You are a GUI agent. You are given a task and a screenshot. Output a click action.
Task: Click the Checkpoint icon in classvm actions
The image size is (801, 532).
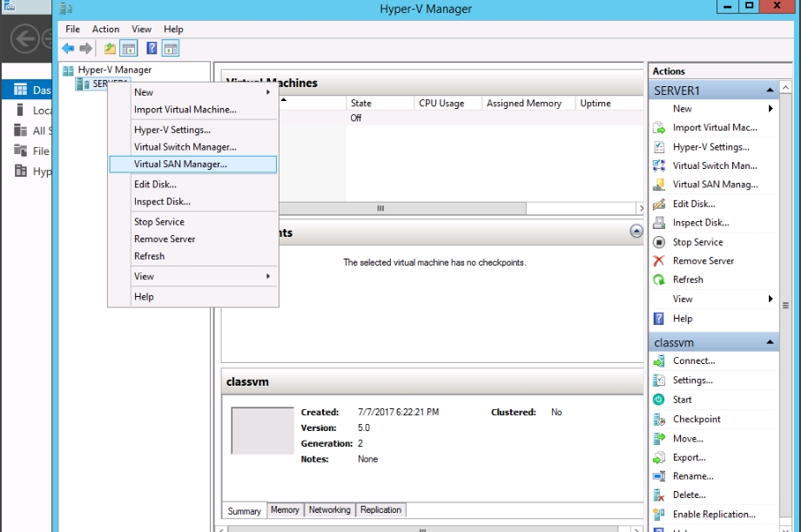click(659, 419)
